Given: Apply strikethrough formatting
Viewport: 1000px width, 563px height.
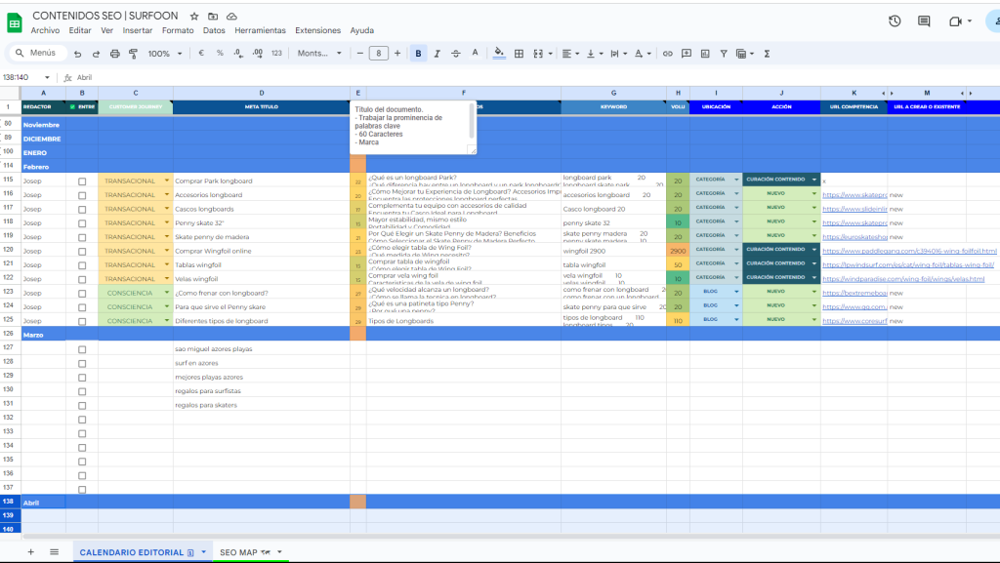Looking at the screenshot, I should (454, 53).
